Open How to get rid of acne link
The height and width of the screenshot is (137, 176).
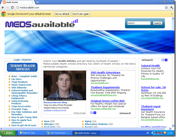[24, 125]
